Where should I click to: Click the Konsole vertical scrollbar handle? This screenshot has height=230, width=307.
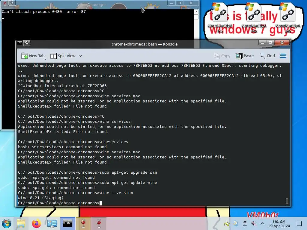pyautogui.click(x=287, y=201)
